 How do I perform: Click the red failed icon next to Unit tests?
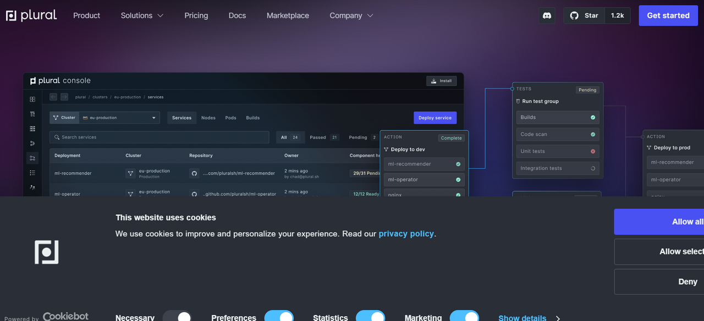coord(593,151)
